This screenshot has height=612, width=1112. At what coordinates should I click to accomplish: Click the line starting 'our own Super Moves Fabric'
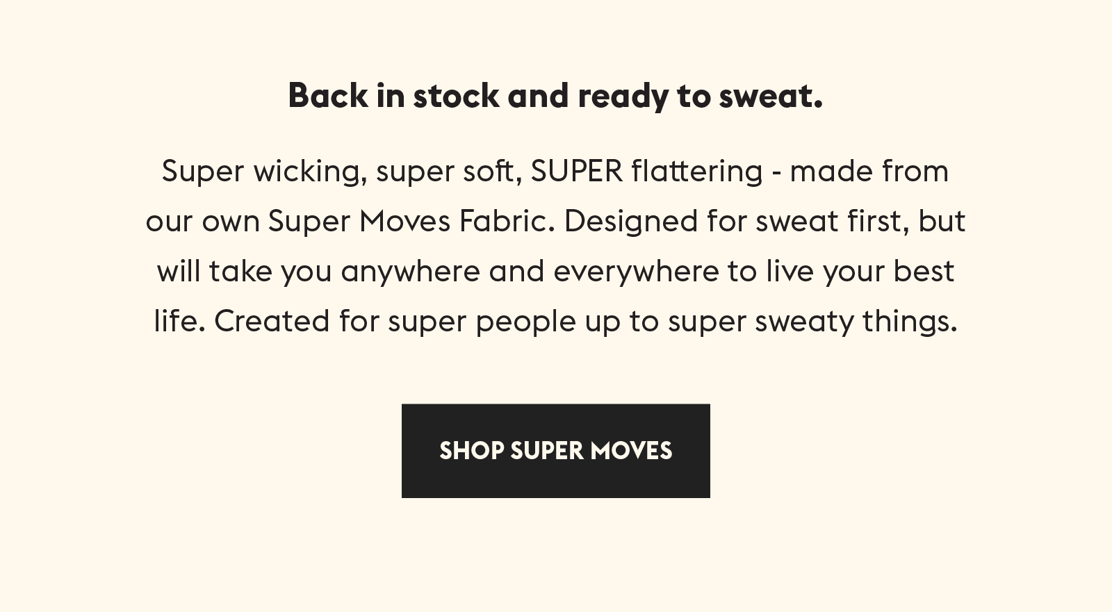click(x=555, y=222)
